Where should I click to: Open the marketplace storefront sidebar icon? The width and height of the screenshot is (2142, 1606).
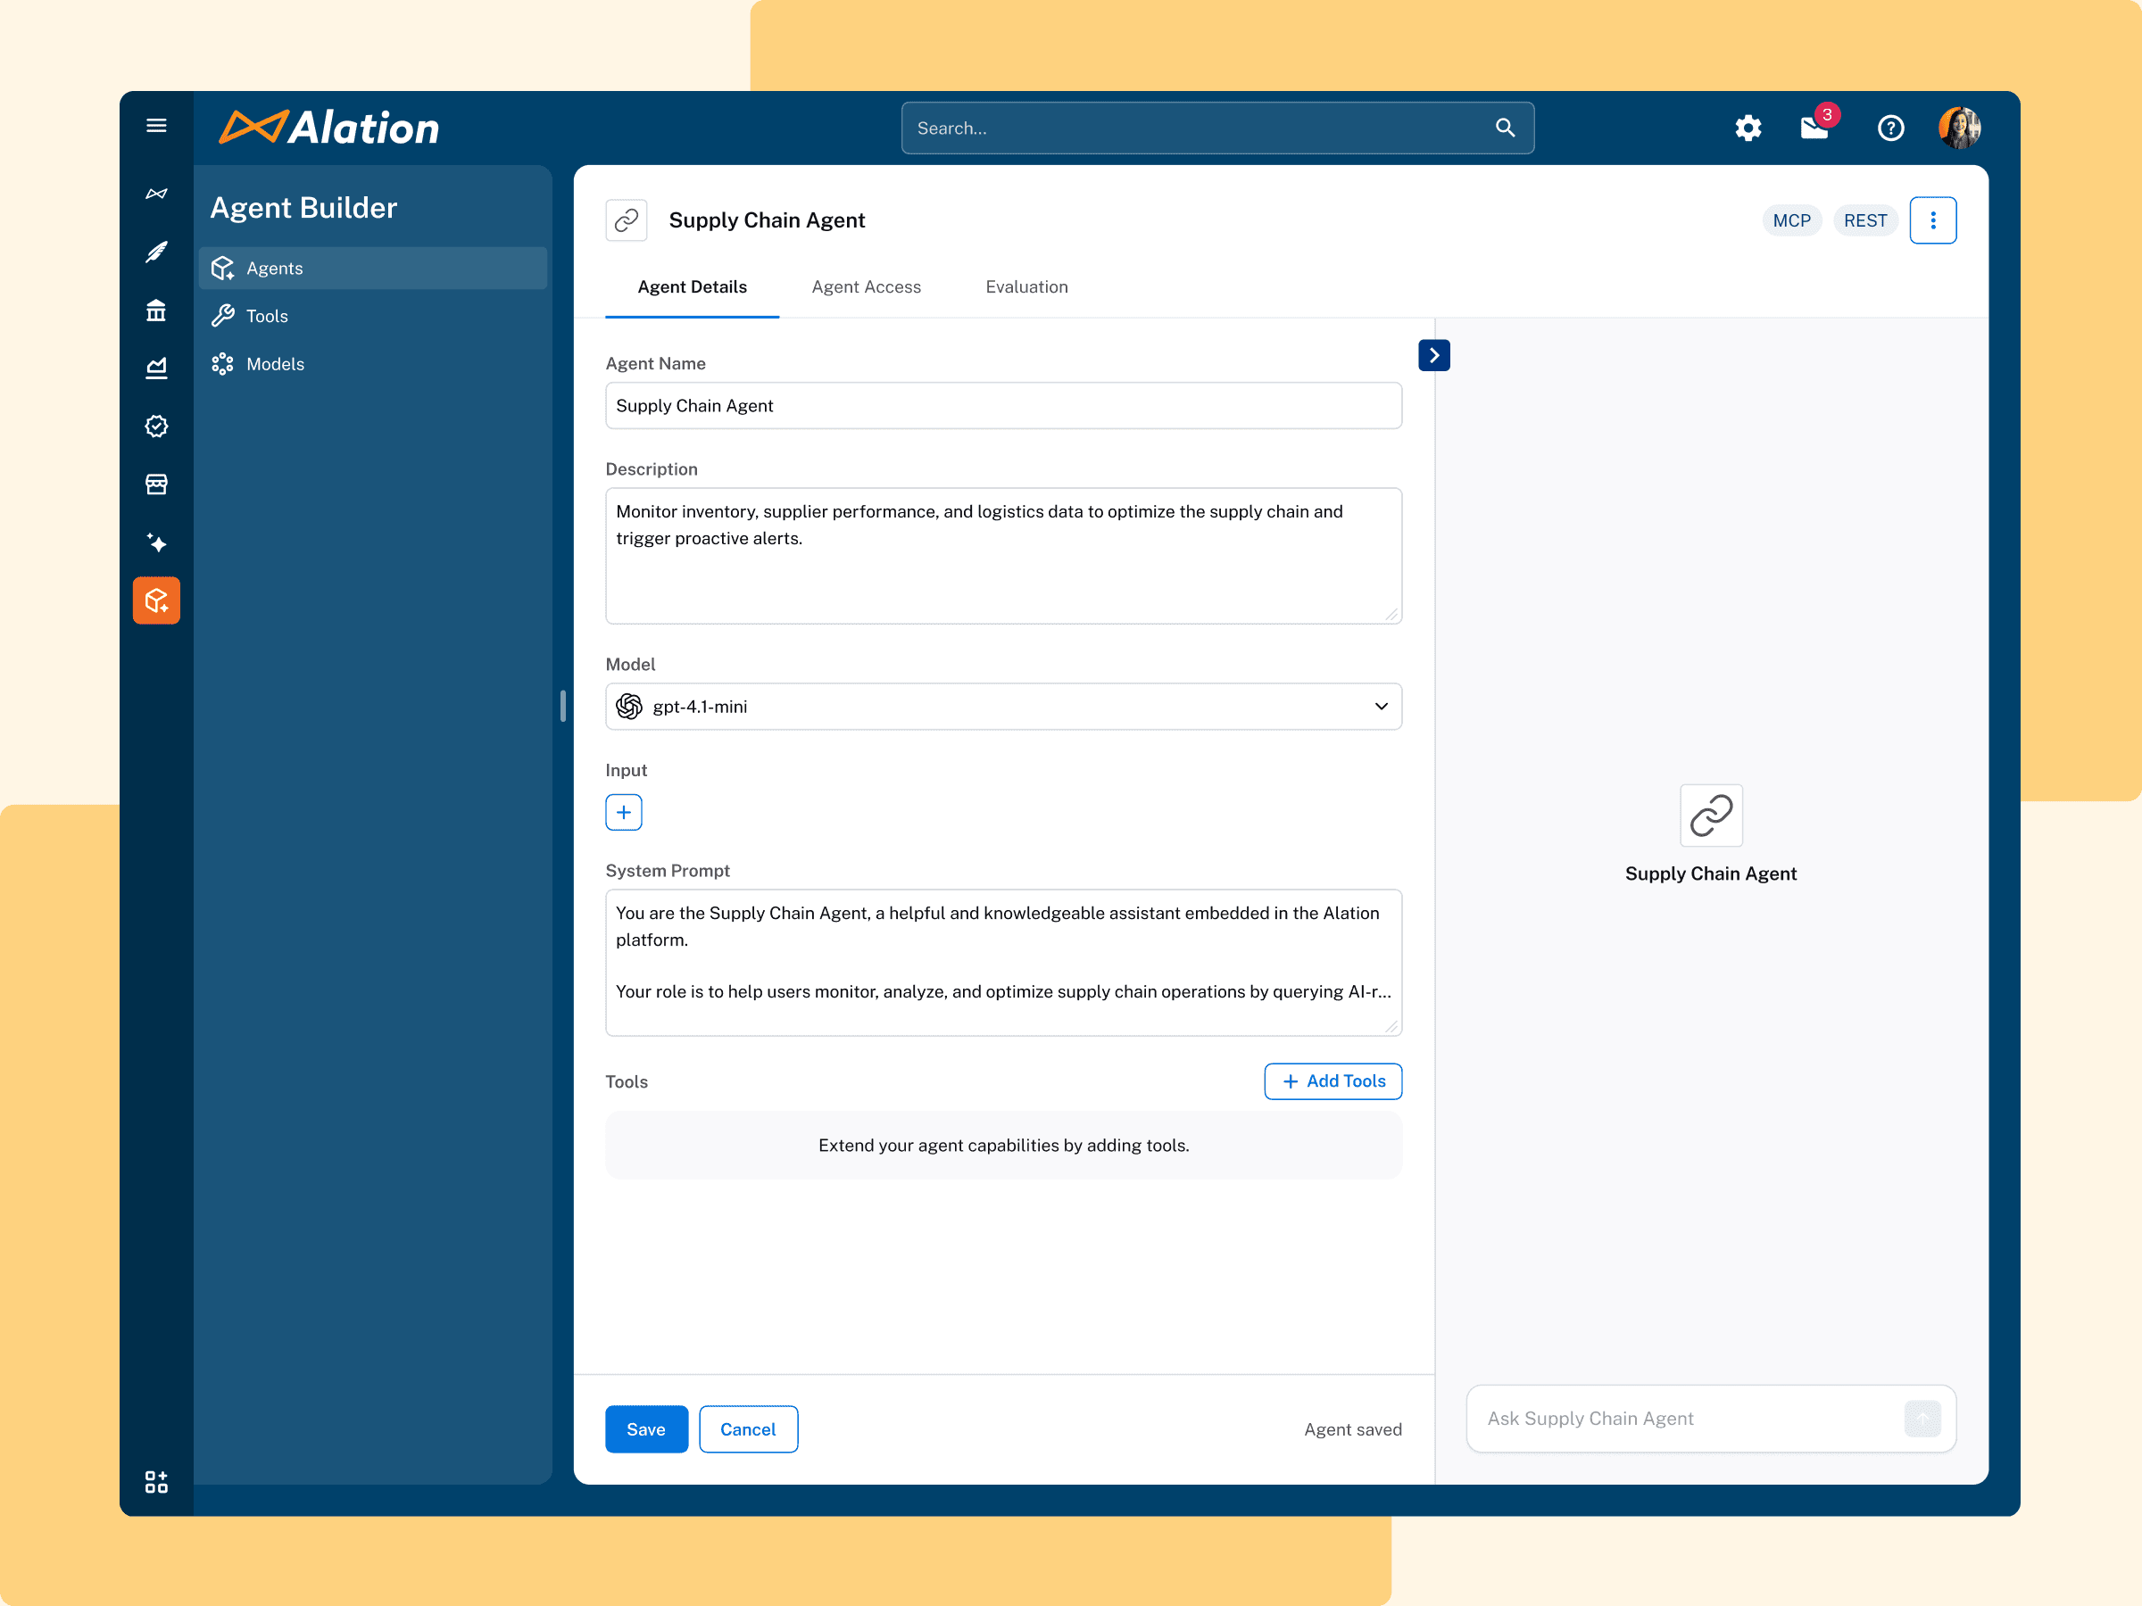click(x=156, y=484)
